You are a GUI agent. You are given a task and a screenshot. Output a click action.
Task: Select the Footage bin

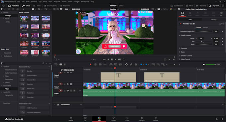8,15
